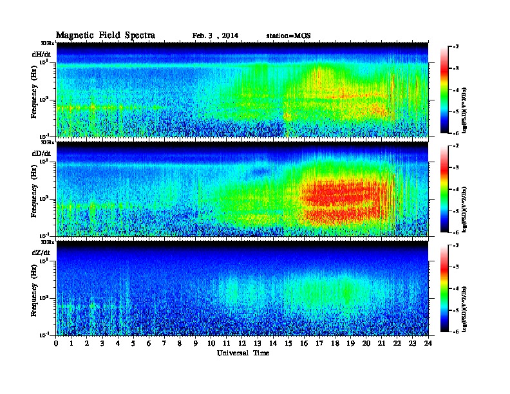
Task: Click the "Universal Time" axis title
Action: point(243,353)
